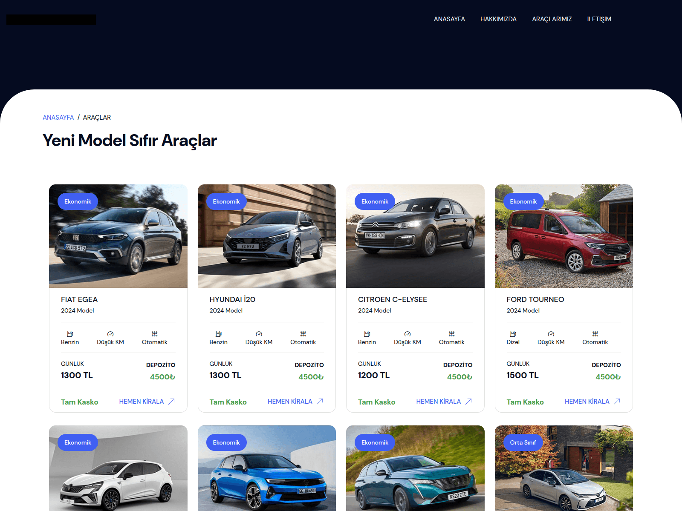
Task: Select the Orta Sınıf badge on Toyota card
Action: pyautogui.click(x=523, y=442)
